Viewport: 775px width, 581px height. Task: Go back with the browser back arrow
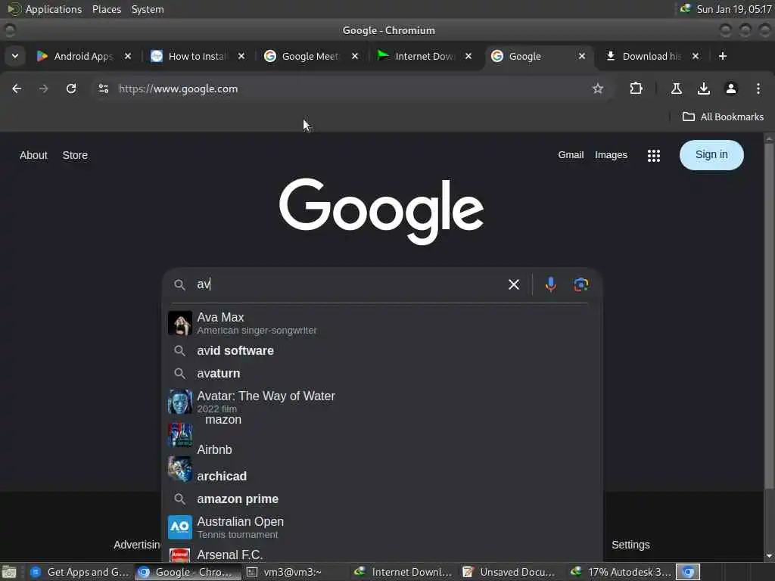click(17, 89)
